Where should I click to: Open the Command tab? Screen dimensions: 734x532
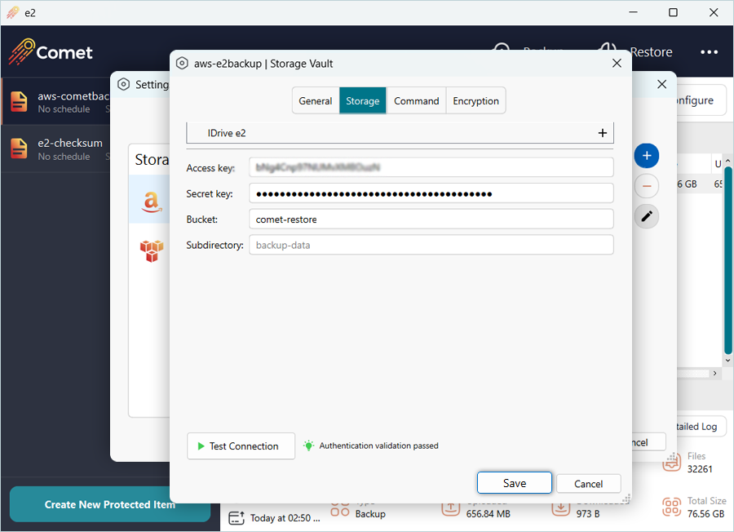[416, 100]
